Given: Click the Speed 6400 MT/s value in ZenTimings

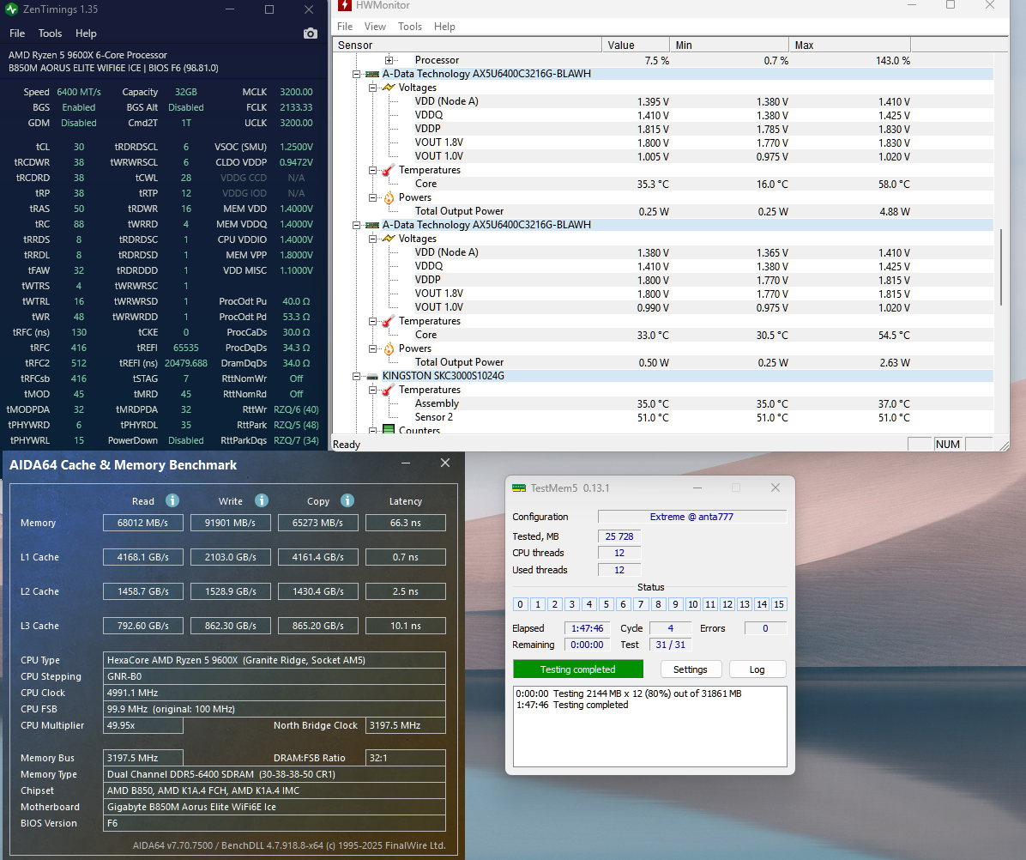Looking at the screenshot, I should point(79,93).
